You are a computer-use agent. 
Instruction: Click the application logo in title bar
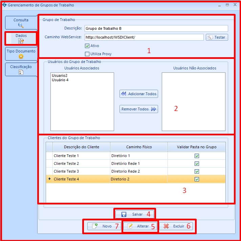pyautogui.click(x=4, y=5)
